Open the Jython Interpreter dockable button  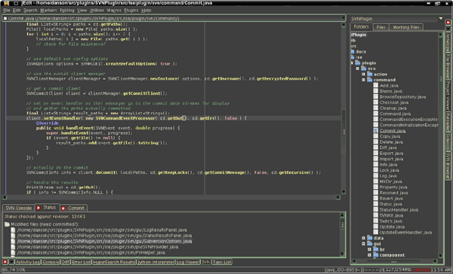pos(156,262)
